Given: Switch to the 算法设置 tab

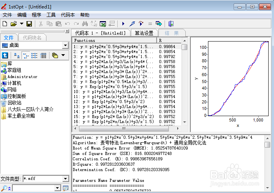Looking at the screenshot, I should point(144,33).
